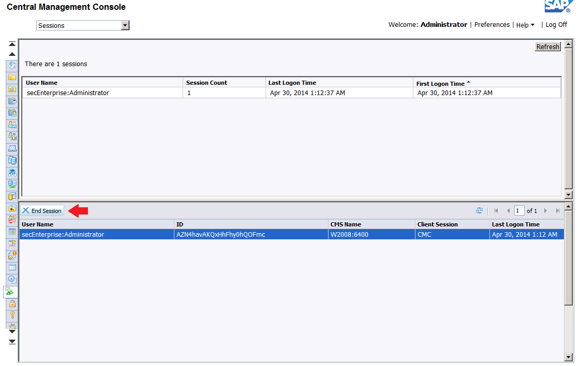Click the page number input field
Image resolution: width=581 pixels, height=366 pixels.
(519, 211)
